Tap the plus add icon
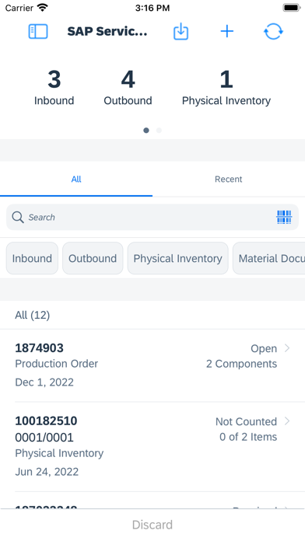This screenshot has height=541, width=305. click(x=227, y=31)
